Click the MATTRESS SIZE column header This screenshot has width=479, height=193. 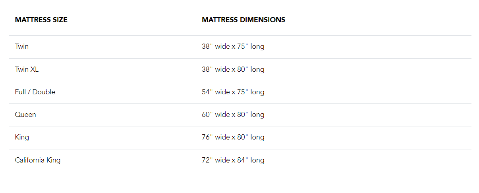(41, 20)
